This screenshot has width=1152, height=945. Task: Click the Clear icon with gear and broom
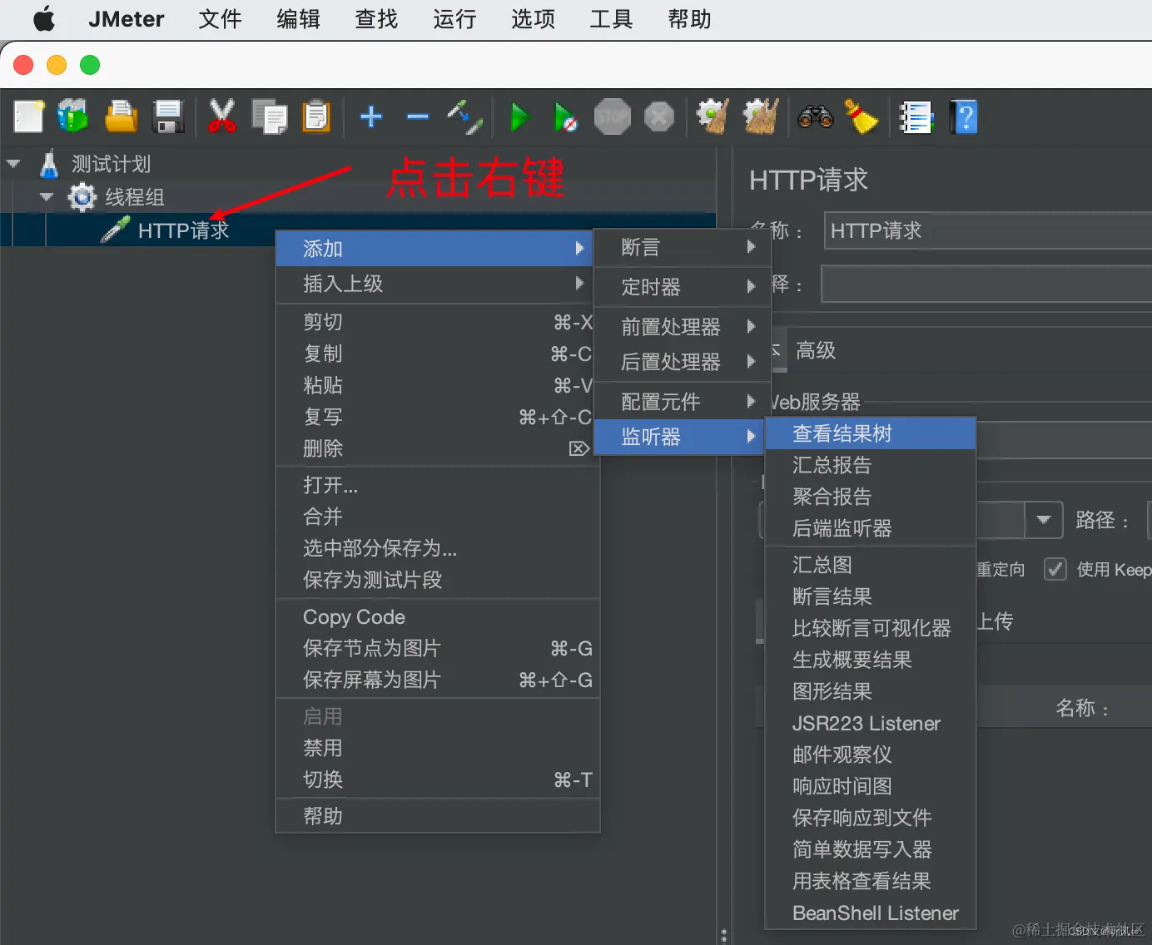pyautogui.click(x=713, y=116)
